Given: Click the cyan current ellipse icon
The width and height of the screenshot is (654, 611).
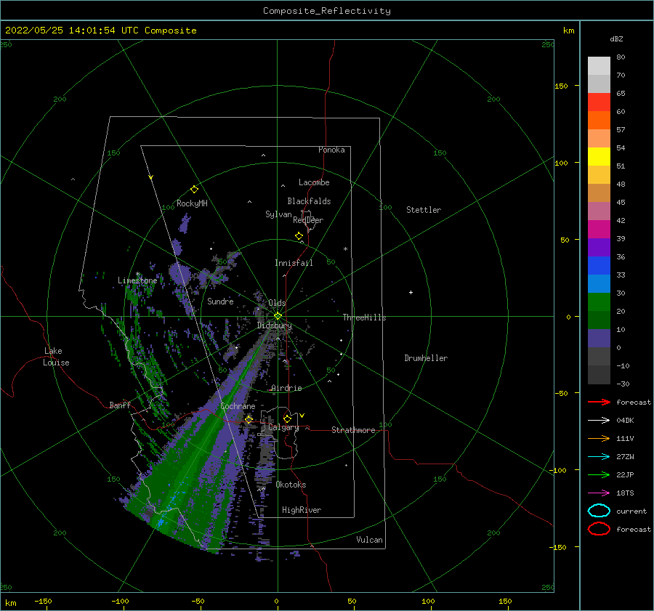Looking at the screenshot, I should click(x=599, y=511).
